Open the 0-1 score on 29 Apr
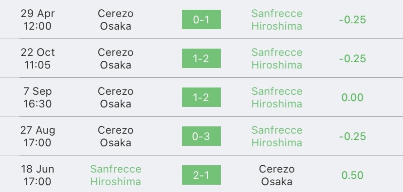 [201, 19]
